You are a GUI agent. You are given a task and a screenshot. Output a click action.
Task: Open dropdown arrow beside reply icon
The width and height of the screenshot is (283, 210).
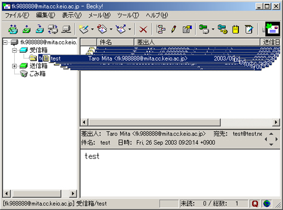pos(111,30)
